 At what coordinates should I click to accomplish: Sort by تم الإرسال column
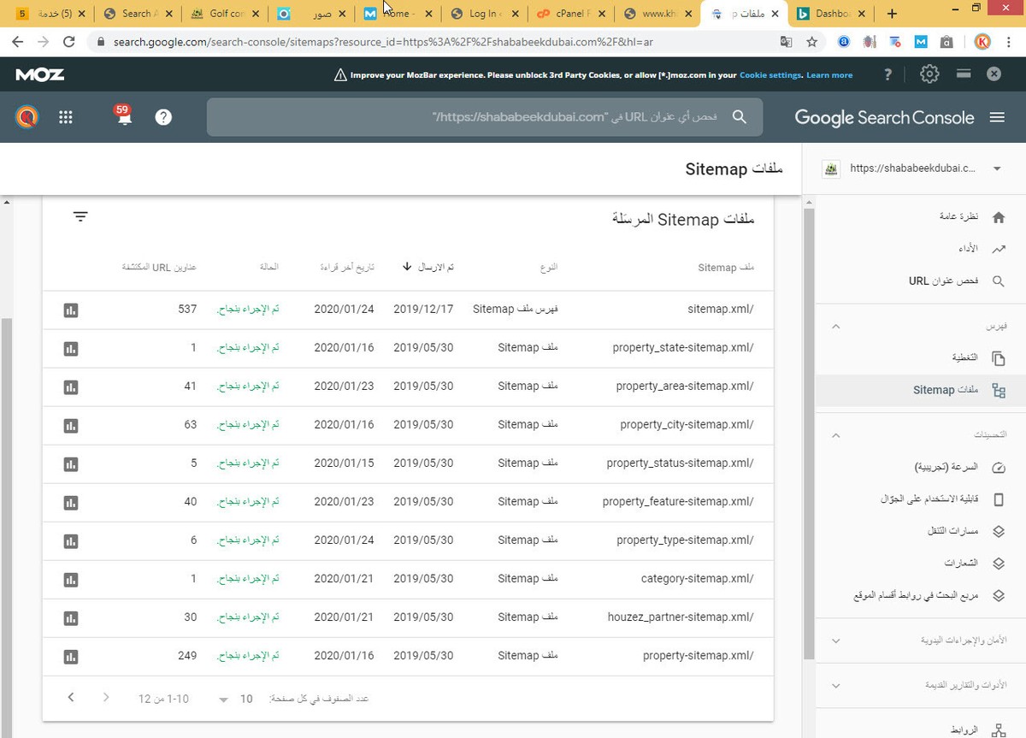(x=428, y=267)
